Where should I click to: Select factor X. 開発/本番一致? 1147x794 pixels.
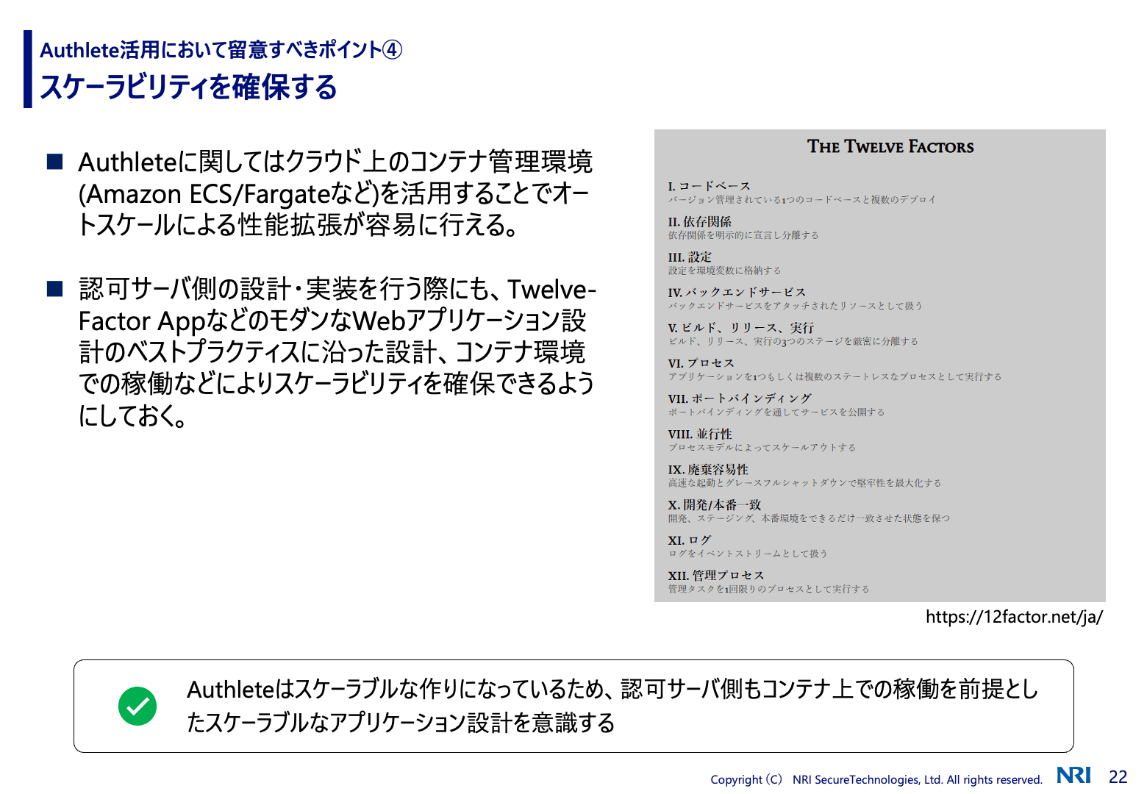point(715,504)
